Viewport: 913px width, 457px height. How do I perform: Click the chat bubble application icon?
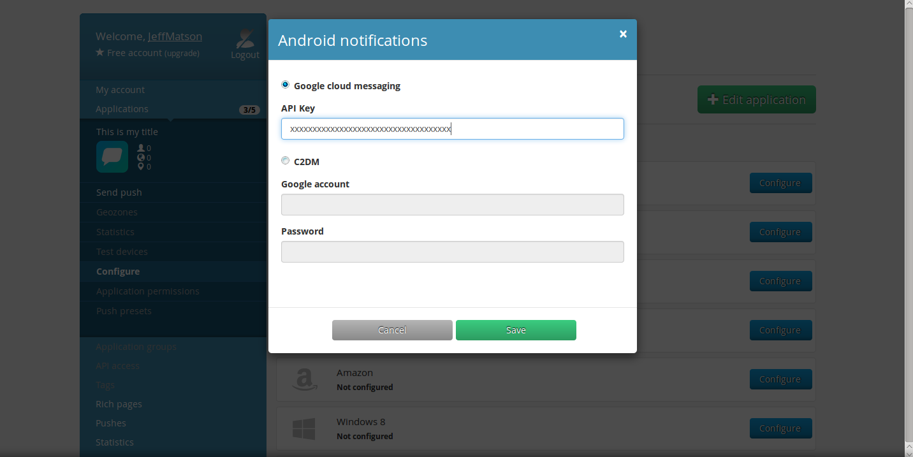point(112,157)
